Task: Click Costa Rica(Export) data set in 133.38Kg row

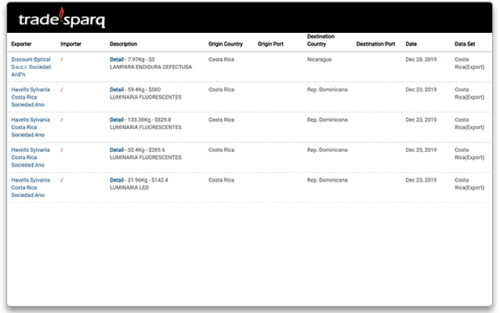Action: pyautogui.click(x=469, y=124)
